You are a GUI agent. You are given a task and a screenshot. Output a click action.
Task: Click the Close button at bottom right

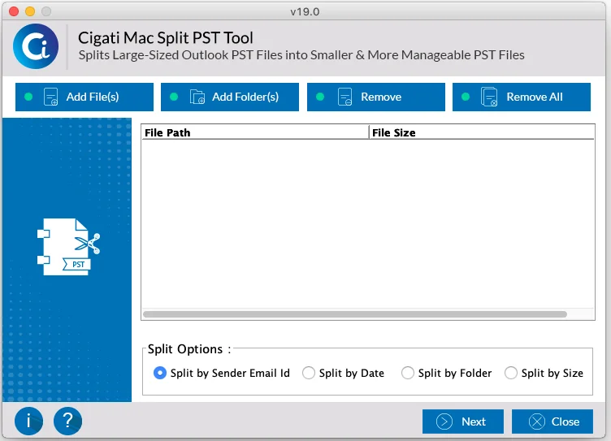[552, 422]
